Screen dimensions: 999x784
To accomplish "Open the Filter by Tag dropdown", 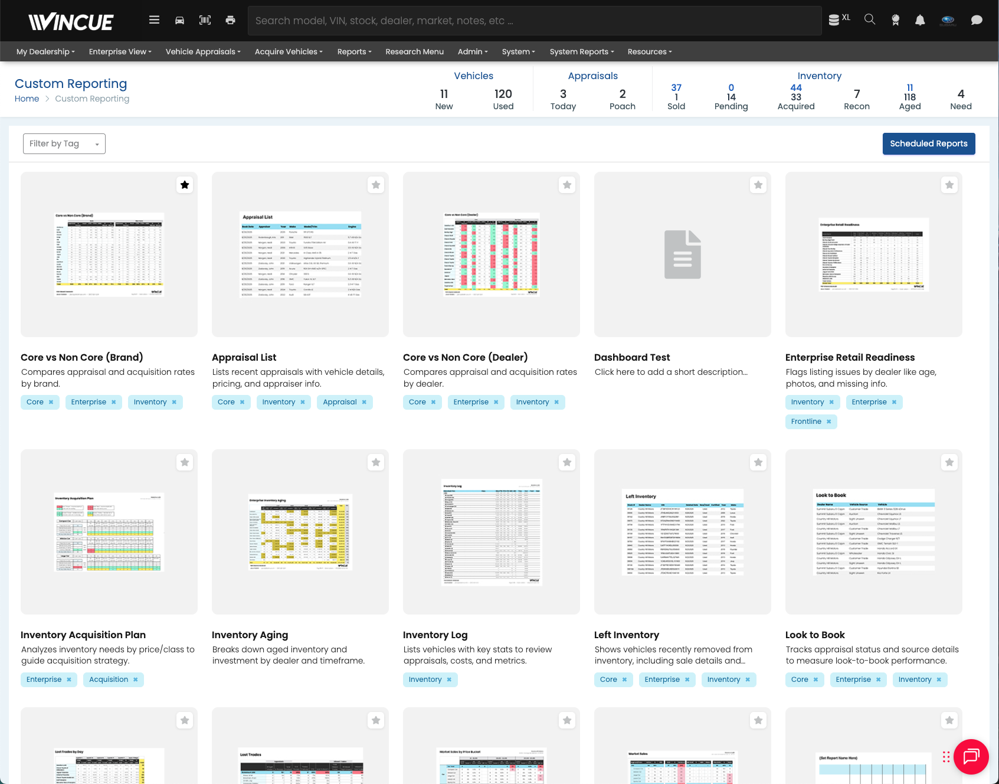I will [64, 143].
